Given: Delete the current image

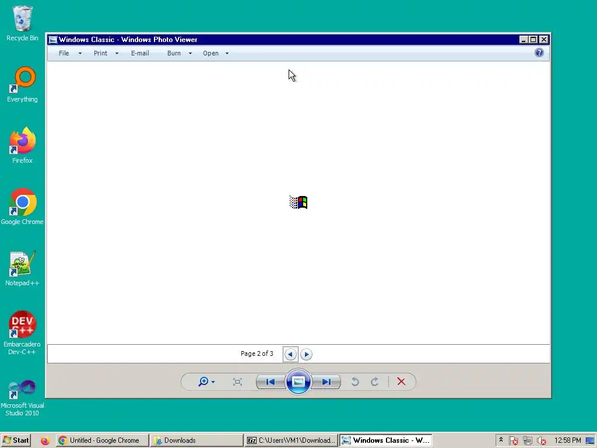Looking at the screenshot, I should 401,381.
